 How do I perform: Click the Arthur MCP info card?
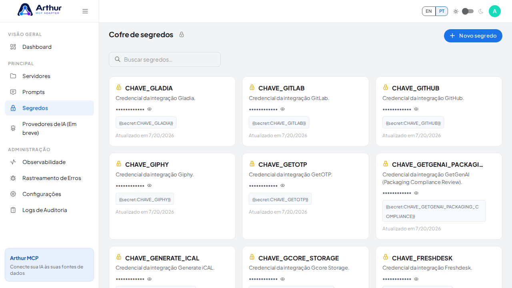tap(49, 265)
